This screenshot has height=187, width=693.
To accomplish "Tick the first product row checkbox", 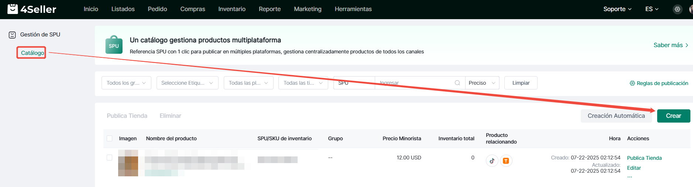I will (x=109, y=158).
